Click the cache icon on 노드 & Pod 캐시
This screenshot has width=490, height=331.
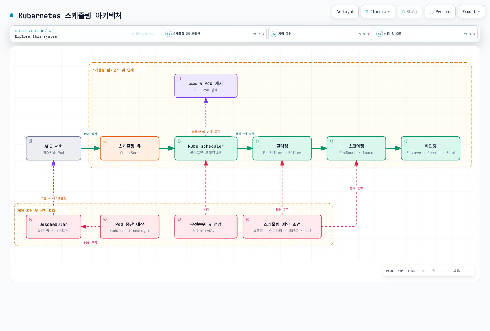click(179, 78)
